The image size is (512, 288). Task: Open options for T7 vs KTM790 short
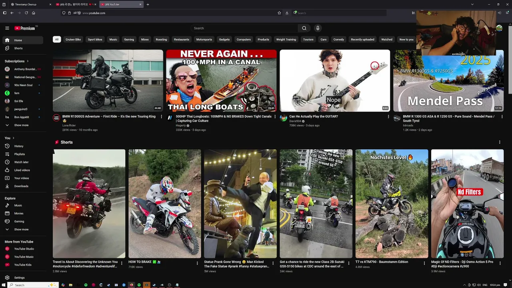424,263
